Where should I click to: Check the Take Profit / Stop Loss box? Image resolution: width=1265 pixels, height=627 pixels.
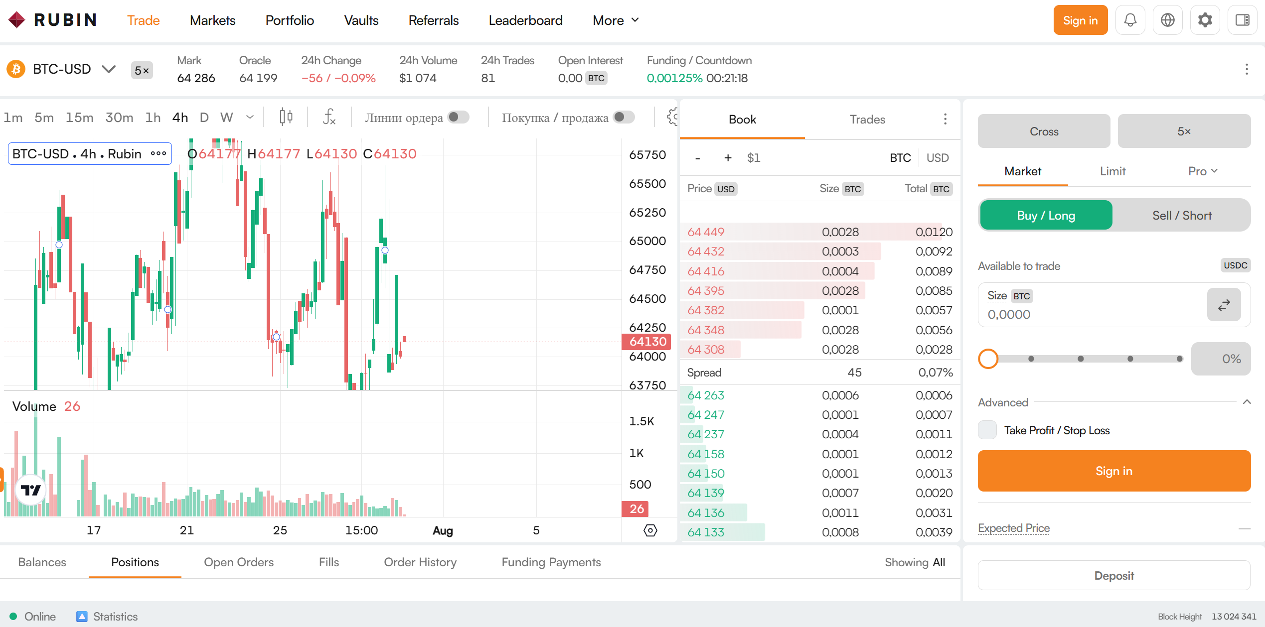point(987,430)
